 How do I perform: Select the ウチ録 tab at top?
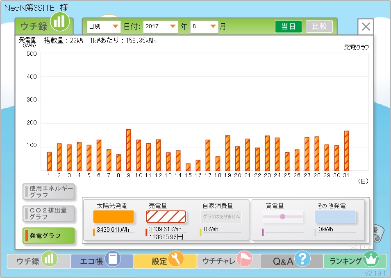[x=34, y=26]
